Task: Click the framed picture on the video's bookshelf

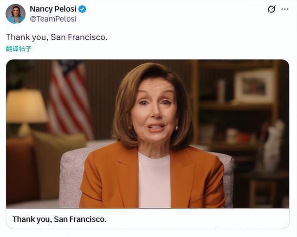Action: pos(254,87)
